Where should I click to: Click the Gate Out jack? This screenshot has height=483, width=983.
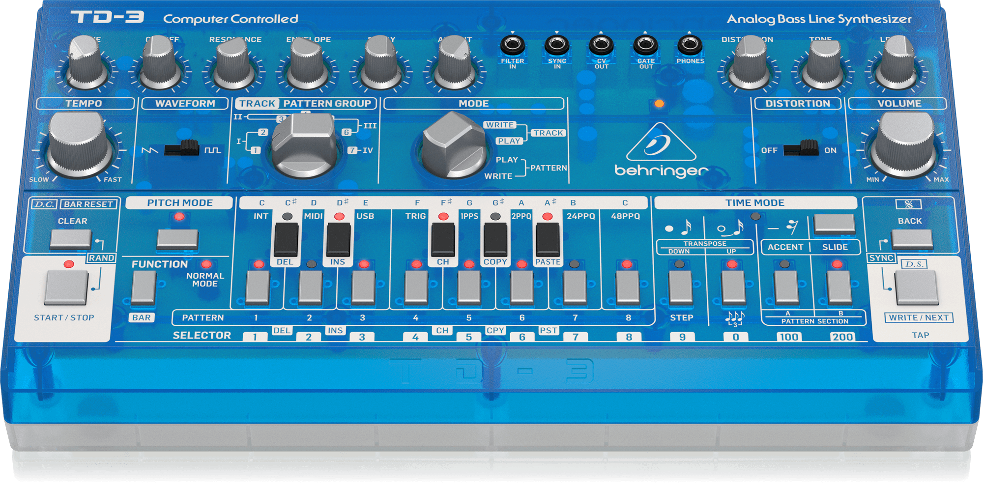[645, 46]
